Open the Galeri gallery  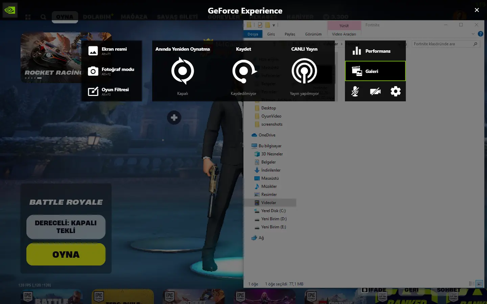click(375, 71)
